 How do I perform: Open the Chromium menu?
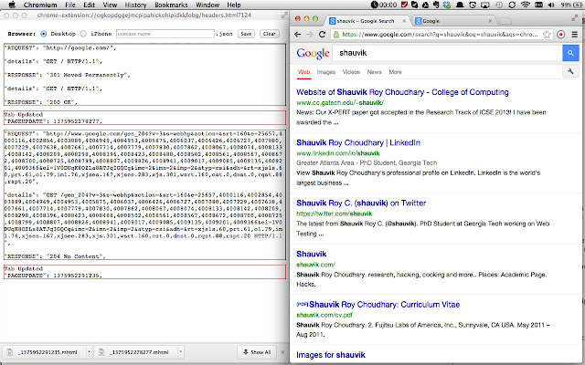pos(40,5)
